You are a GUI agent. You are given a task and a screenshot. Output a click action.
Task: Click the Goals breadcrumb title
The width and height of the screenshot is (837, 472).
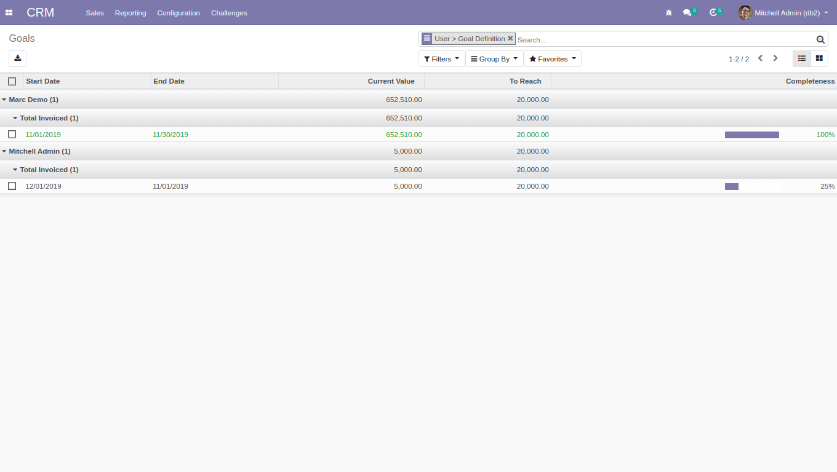pyautogui.click(x=22, y=38)
